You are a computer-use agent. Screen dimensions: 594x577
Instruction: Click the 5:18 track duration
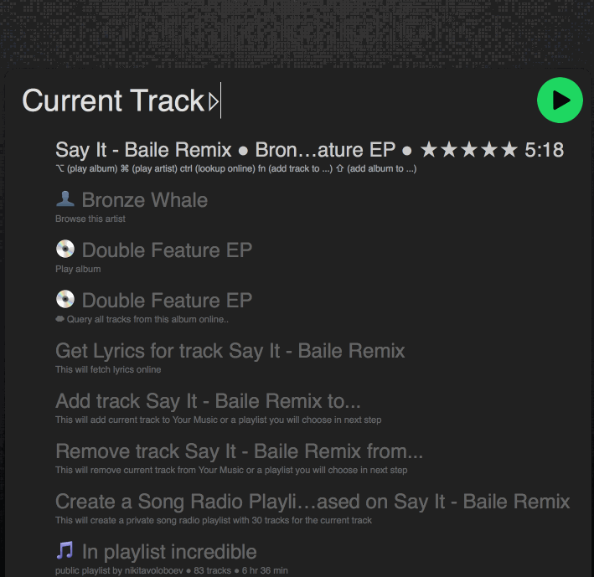(544, 150)
